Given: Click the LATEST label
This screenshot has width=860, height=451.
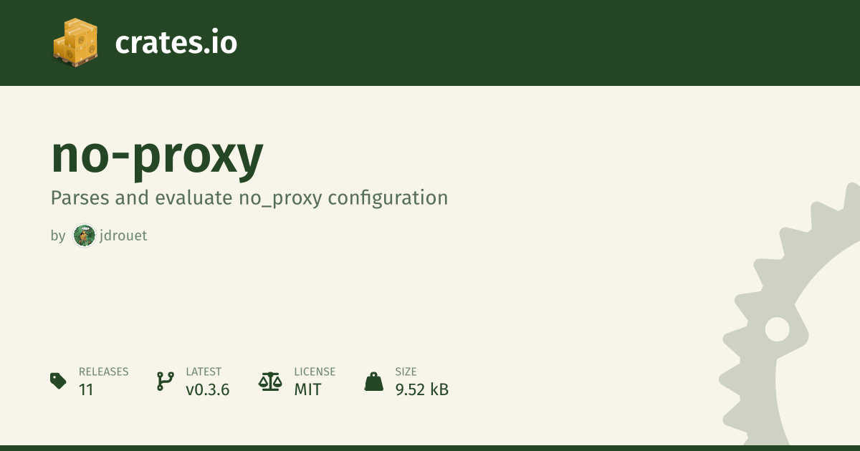Looking at the screenshot, I should click(x=204, y=372).
